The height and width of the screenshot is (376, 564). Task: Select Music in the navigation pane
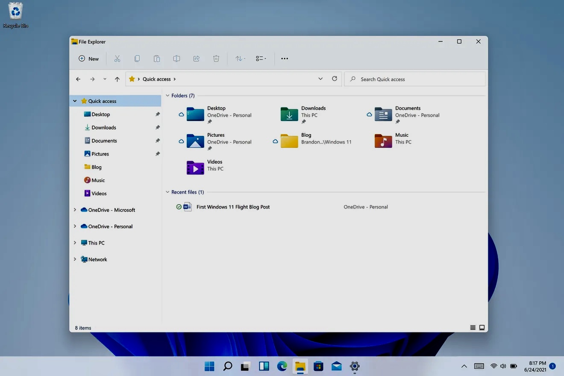coord(94,180)
